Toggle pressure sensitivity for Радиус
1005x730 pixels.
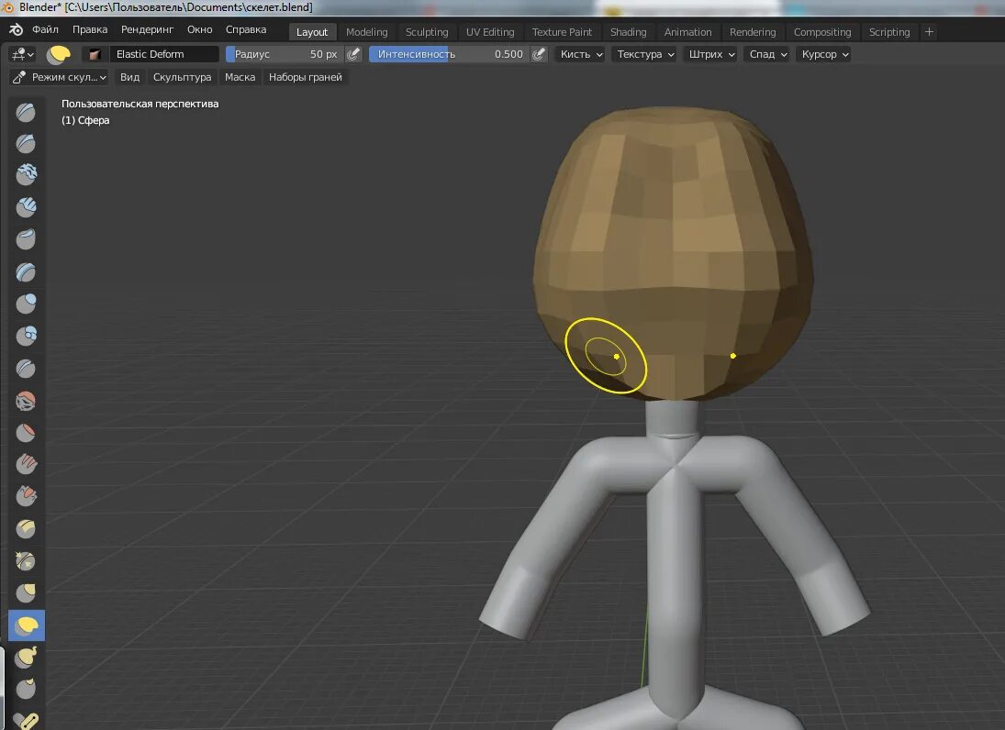pyautogui.click(x=353, y=54)
